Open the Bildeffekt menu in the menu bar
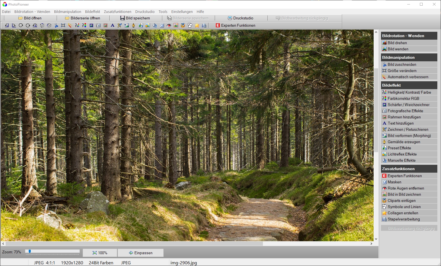The height and width of the screenshot is (266, 441). [x=92, y=12]
